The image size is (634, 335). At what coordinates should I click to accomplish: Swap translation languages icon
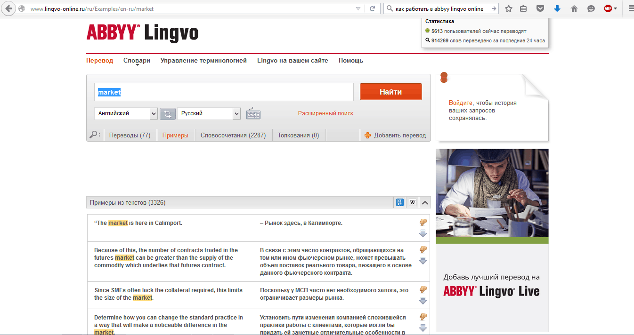[x=167, y=114]
